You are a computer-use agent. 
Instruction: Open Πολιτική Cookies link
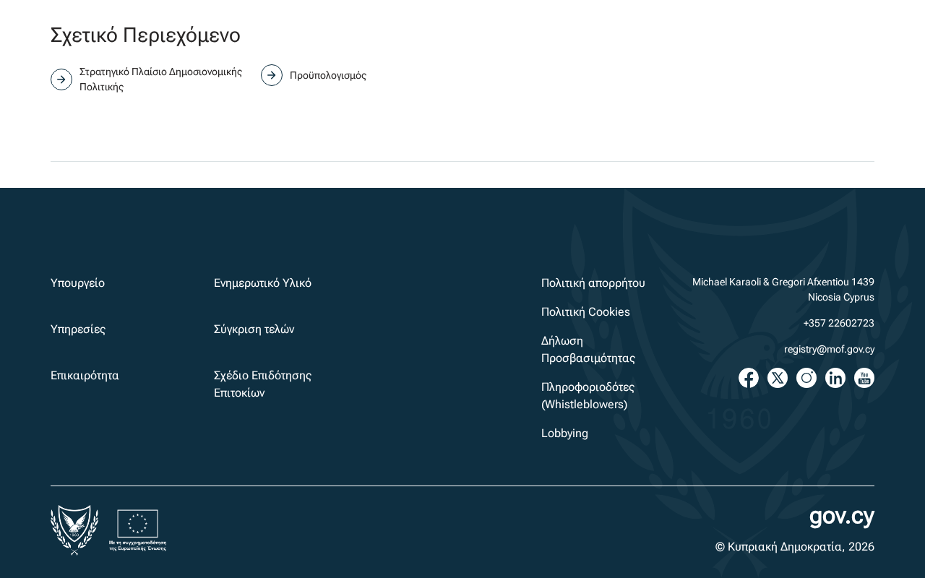(x=585, y=312)
